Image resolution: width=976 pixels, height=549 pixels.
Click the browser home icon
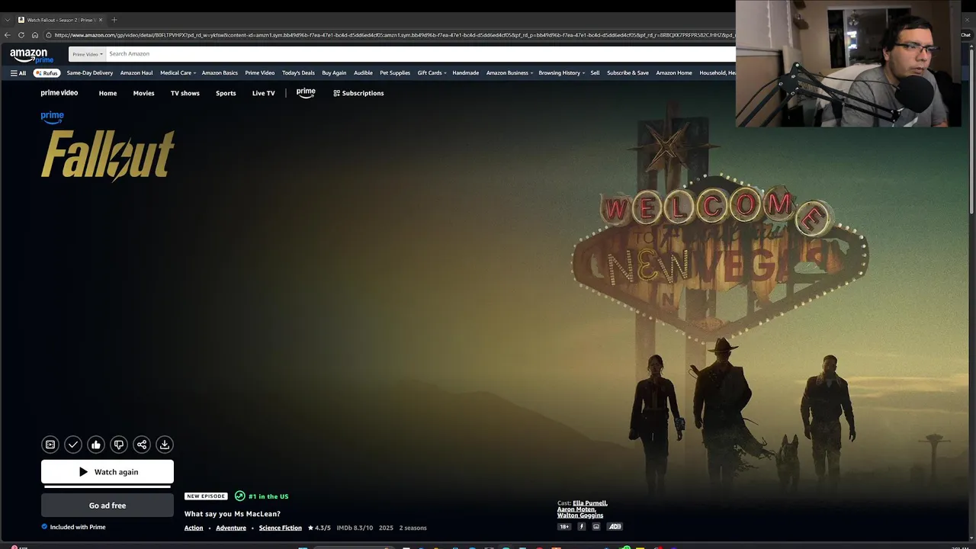[x=35, y=35]
